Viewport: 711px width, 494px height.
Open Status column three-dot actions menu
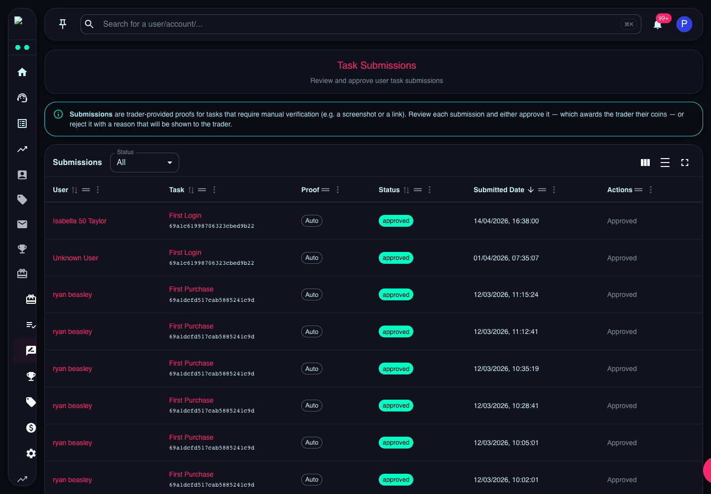tap(430, 190)
